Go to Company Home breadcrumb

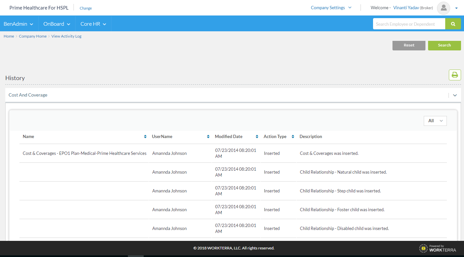[x=33, y=36]
